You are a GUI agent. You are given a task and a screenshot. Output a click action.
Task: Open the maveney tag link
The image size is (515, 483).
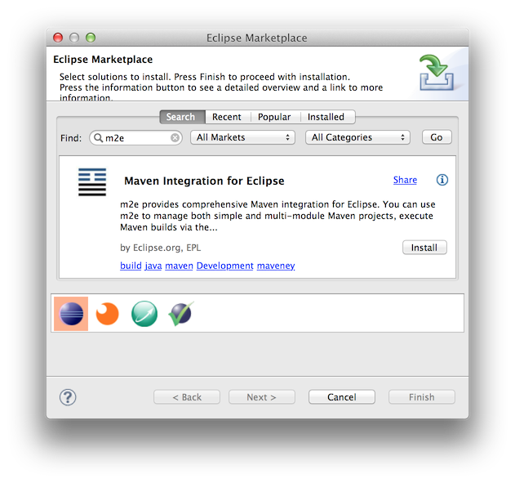coord(276,266)
